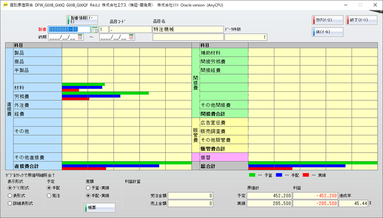Switch display to 表形式
Screen dimensions: 383x218
point(10,195)
